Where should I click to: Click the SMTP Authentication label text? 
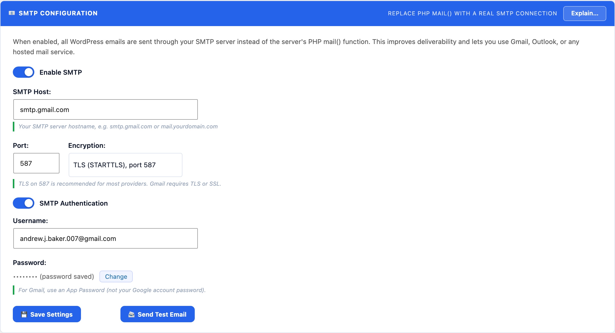click(x=74, y=203)
